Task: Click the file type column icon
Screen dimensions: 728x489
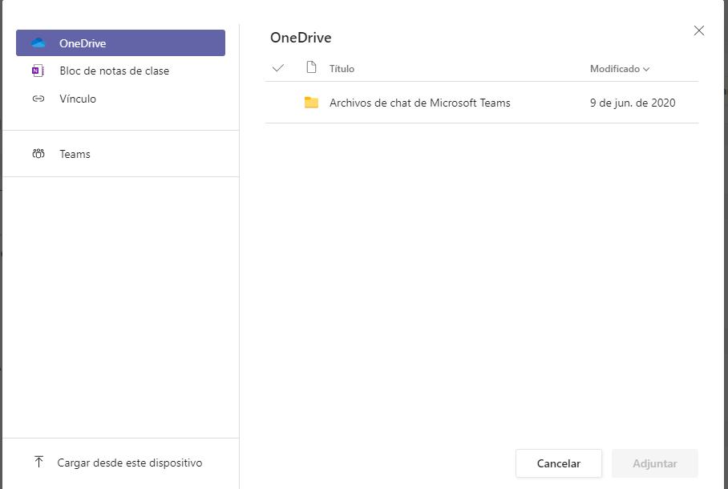Action: (312, 68)
